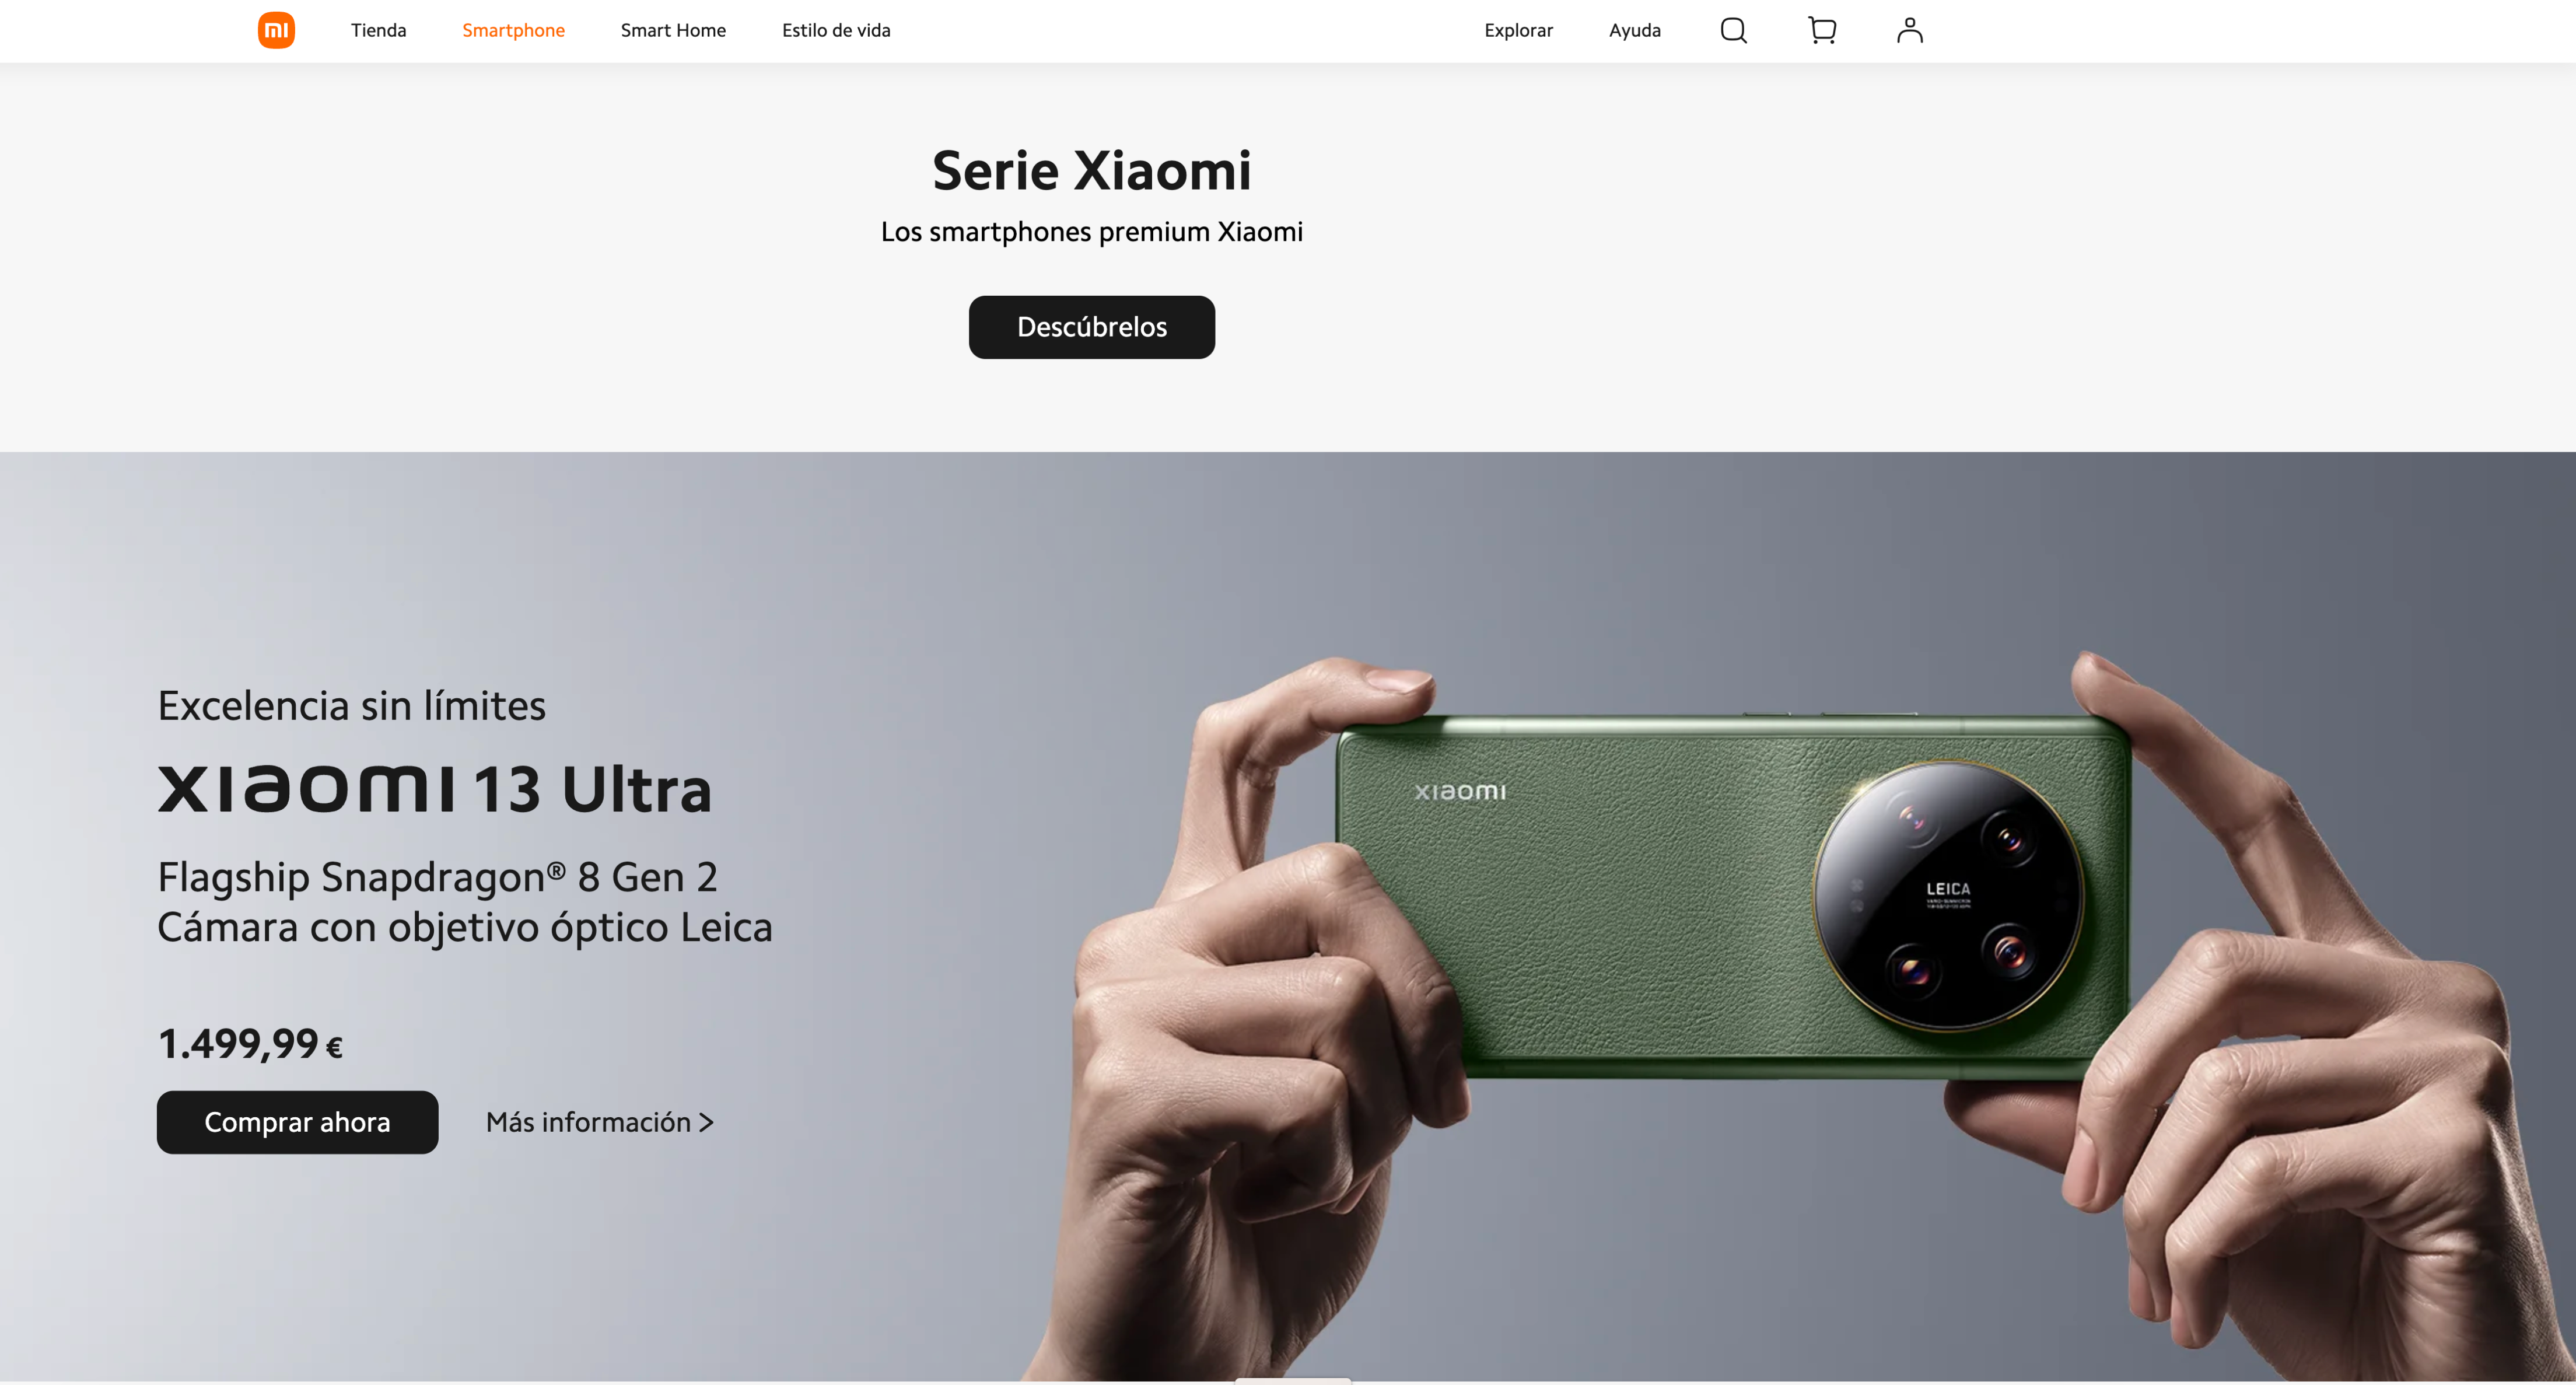Open the Estilo de vida menu
Viewport: 2576px width, 1385px height.
point(836,30)
